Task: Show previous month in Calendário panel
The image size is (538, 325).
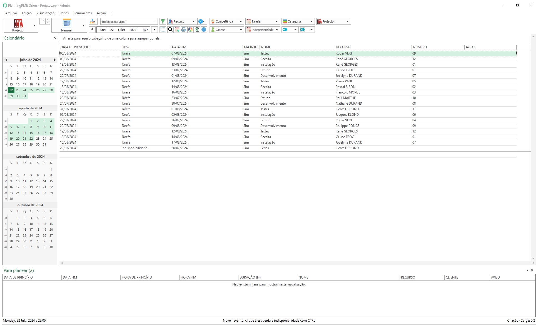Action: 6,60
